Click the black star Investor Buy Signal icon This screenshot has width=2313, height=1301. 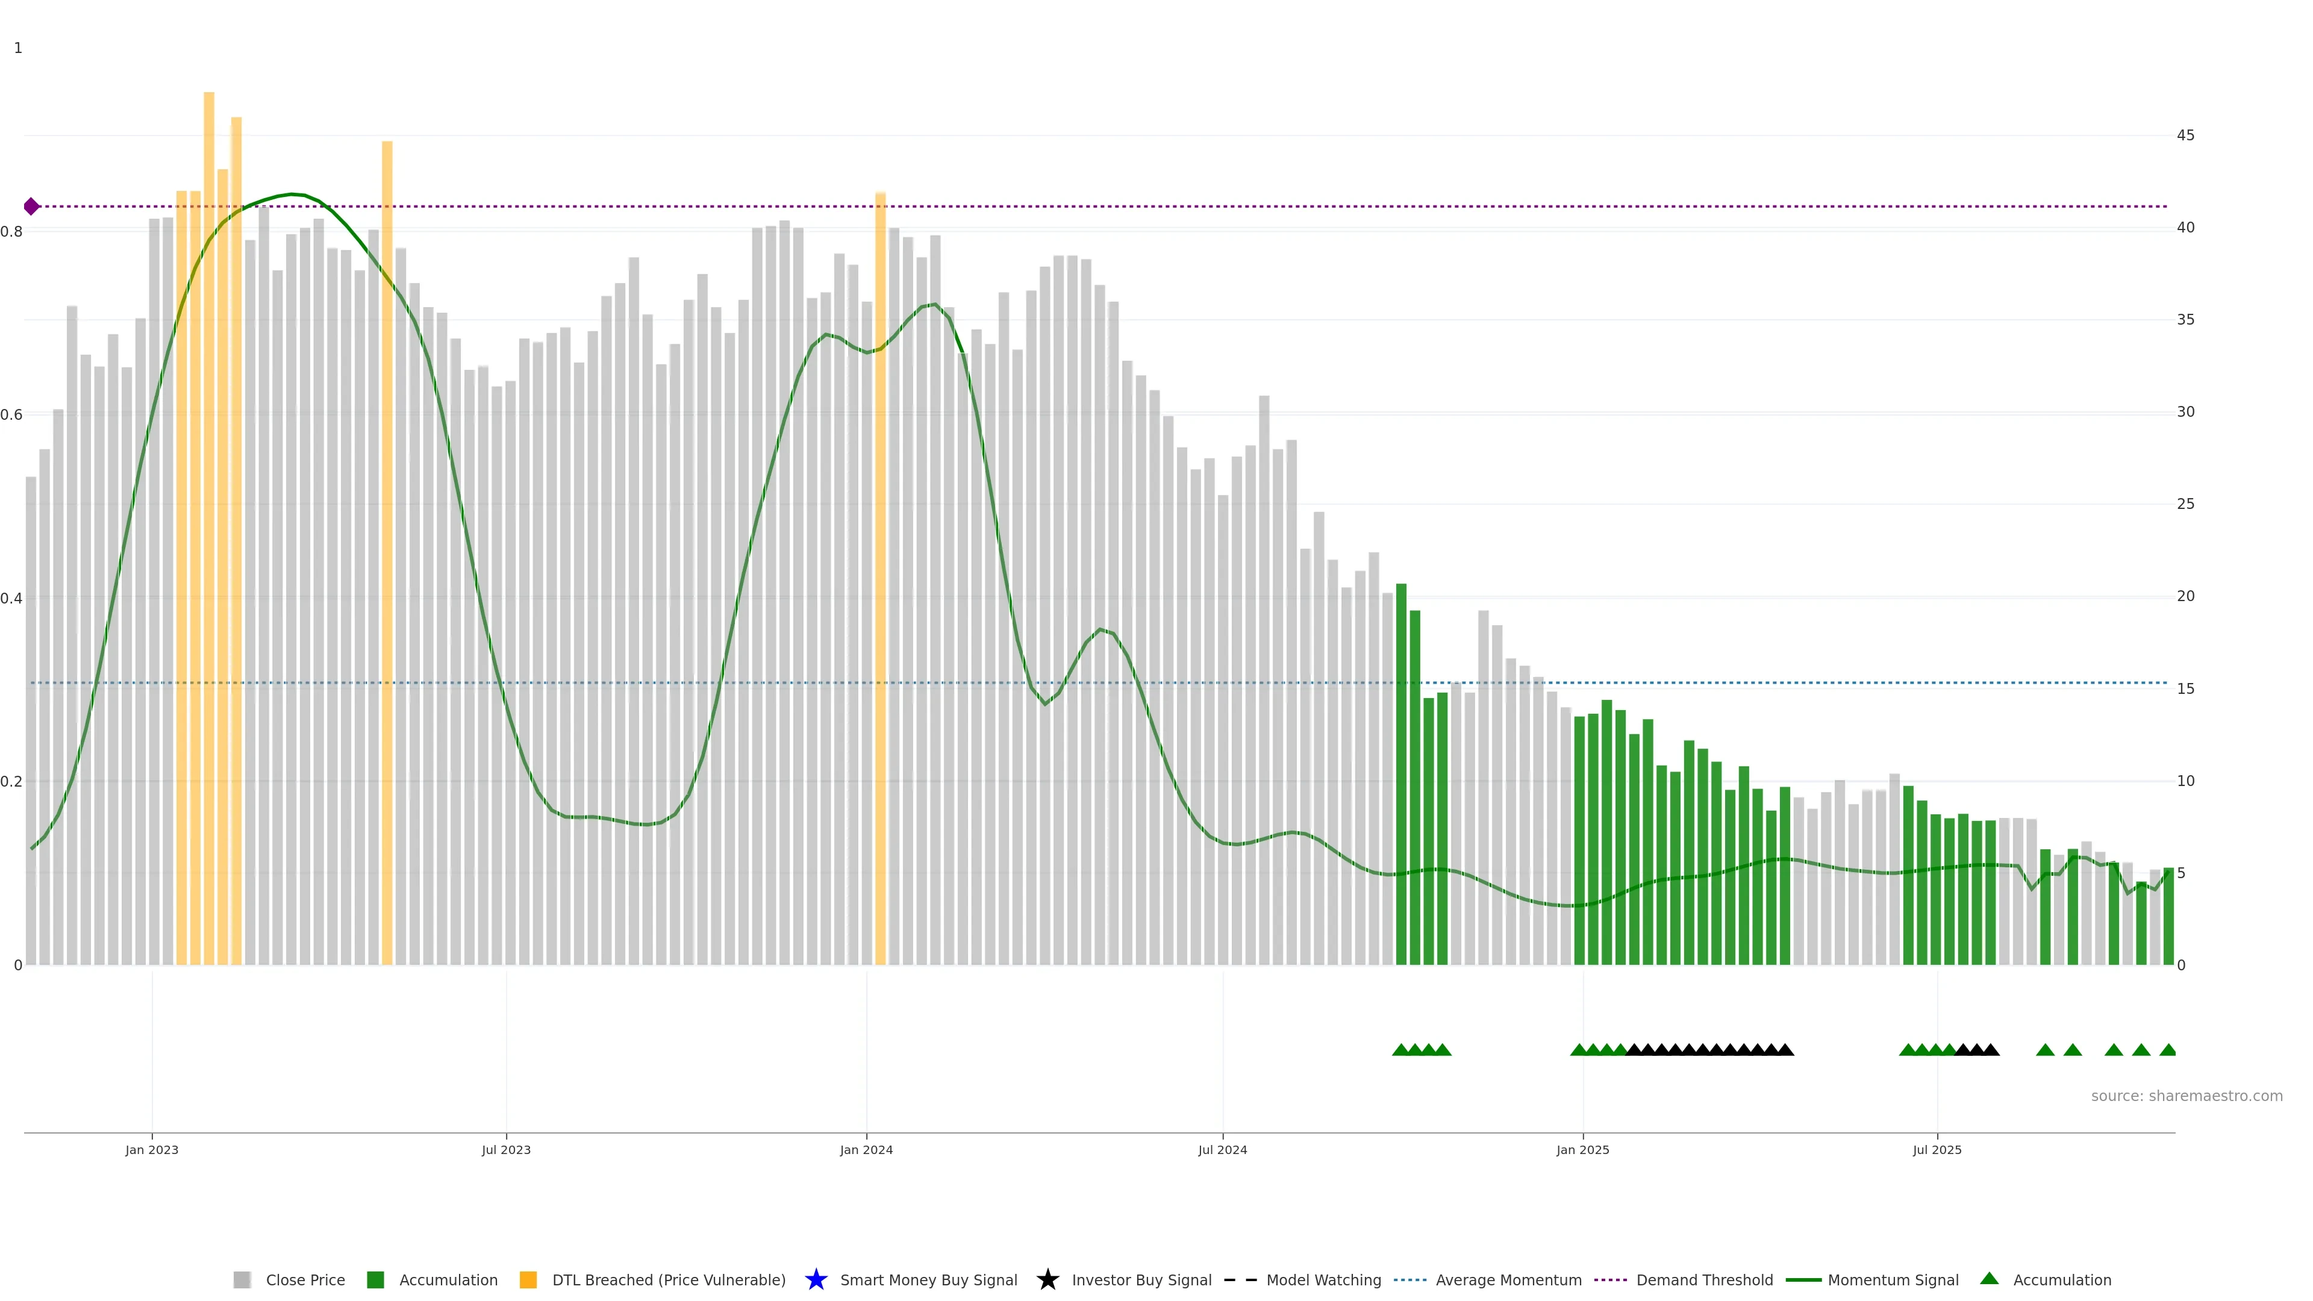pyautogui.click(x=1047, y=1279)
